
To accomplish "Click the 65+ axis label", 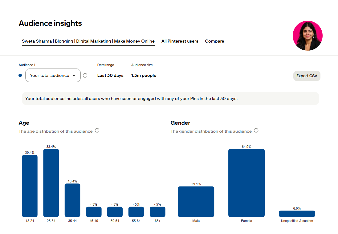I will (x=157, y=221).
